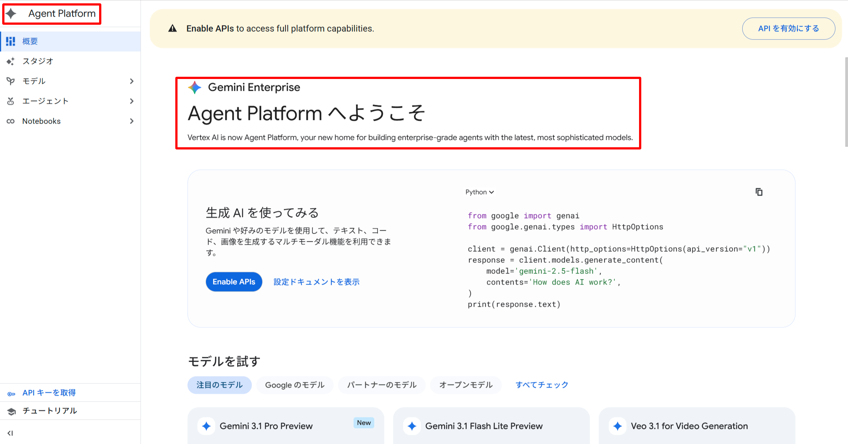Viewport: 848px width, 444px height.
Task: Expand the エージェント submenu chevron
Action: click(132, 101)
